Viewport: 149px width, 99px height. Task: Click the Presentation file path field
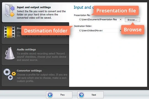coord(99,20)
